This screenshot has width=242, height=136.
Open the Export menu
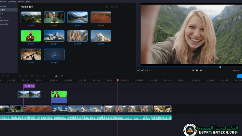21,2
